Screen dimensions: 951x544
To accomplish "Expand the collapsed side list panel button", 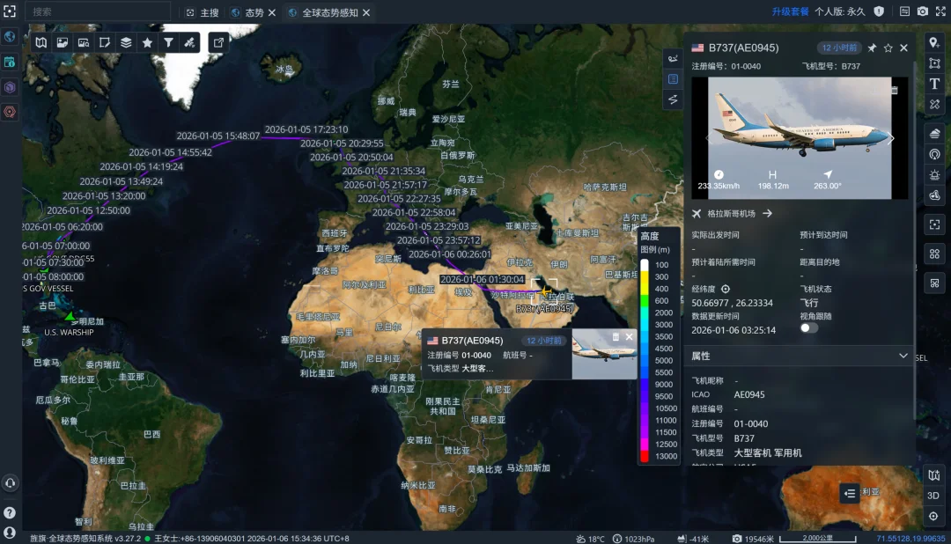I will coord(849,493).
